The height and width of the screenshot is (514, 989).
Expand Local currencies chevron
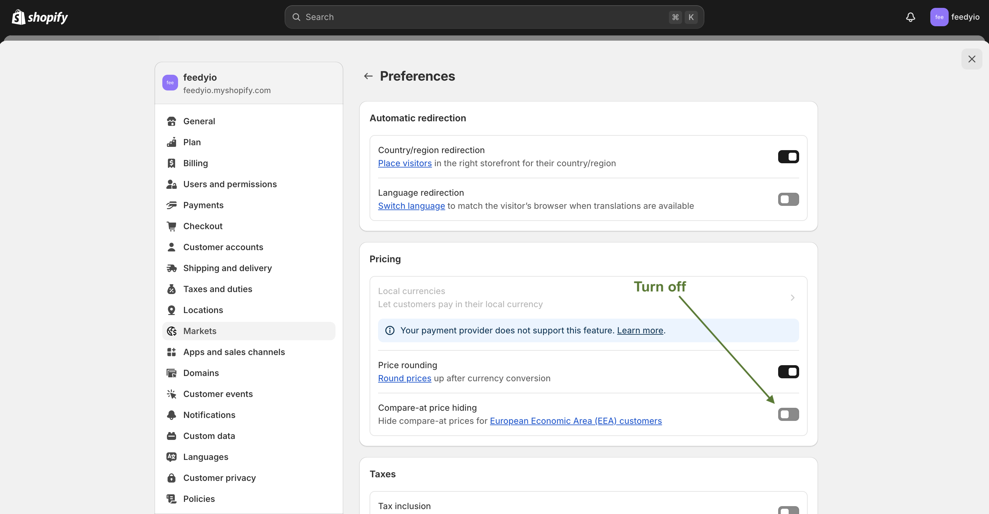pos(793,298)
